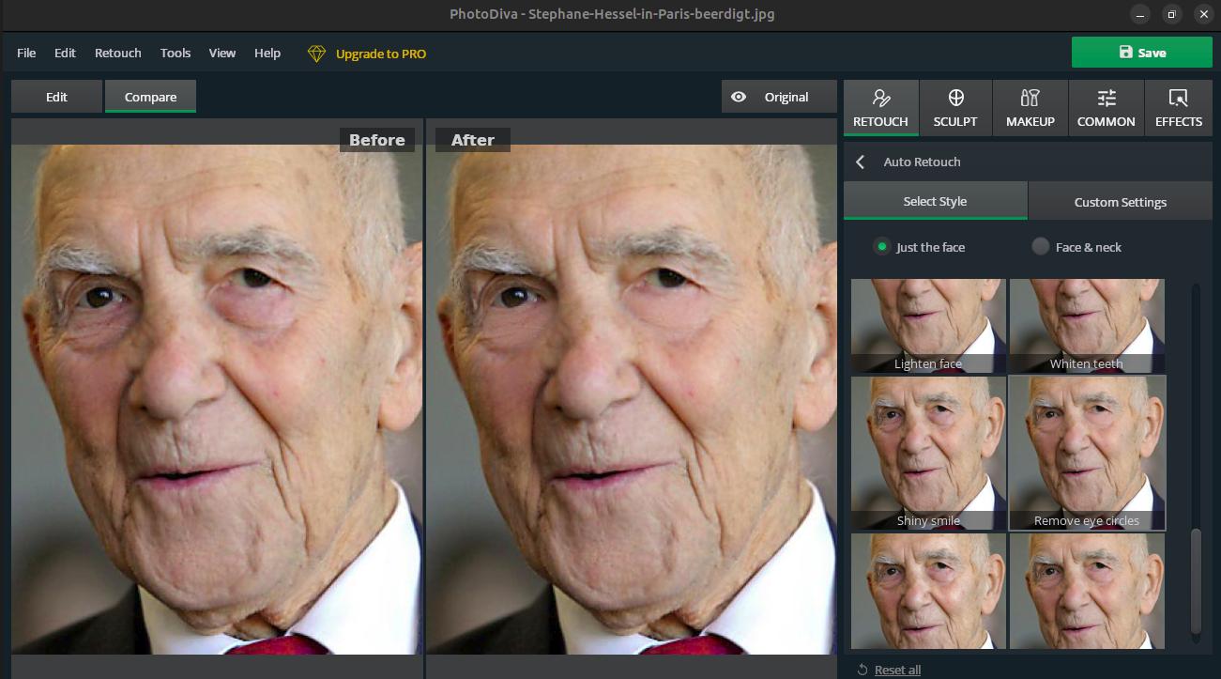
Task: Select the Just the face radio button
Action: [881, 246]
